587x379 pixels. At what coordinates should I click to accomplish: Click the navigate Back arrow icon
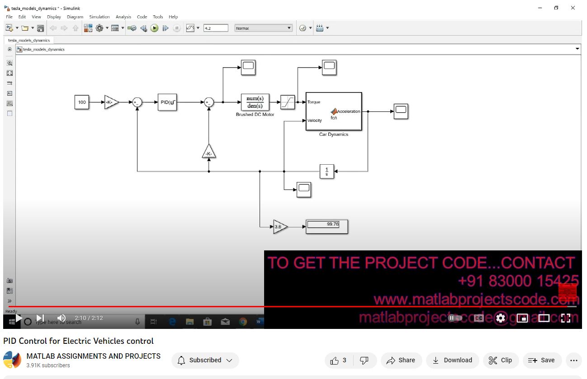coord(53,28)
